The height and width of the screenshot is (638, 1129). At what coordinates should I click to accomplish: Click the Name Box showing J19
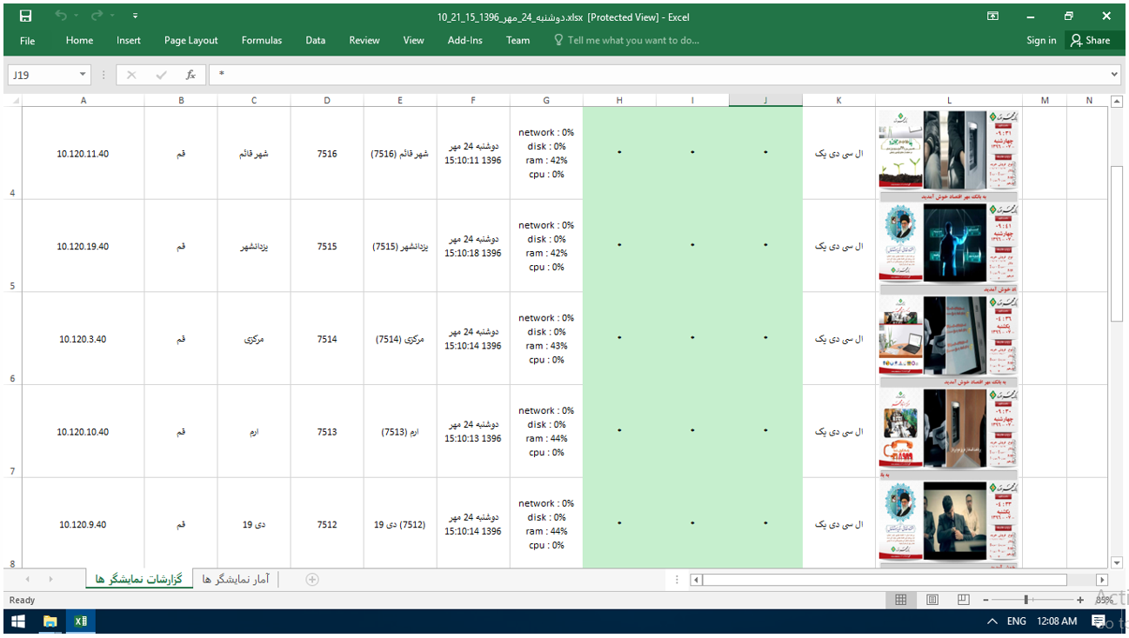tap(42, 75)
